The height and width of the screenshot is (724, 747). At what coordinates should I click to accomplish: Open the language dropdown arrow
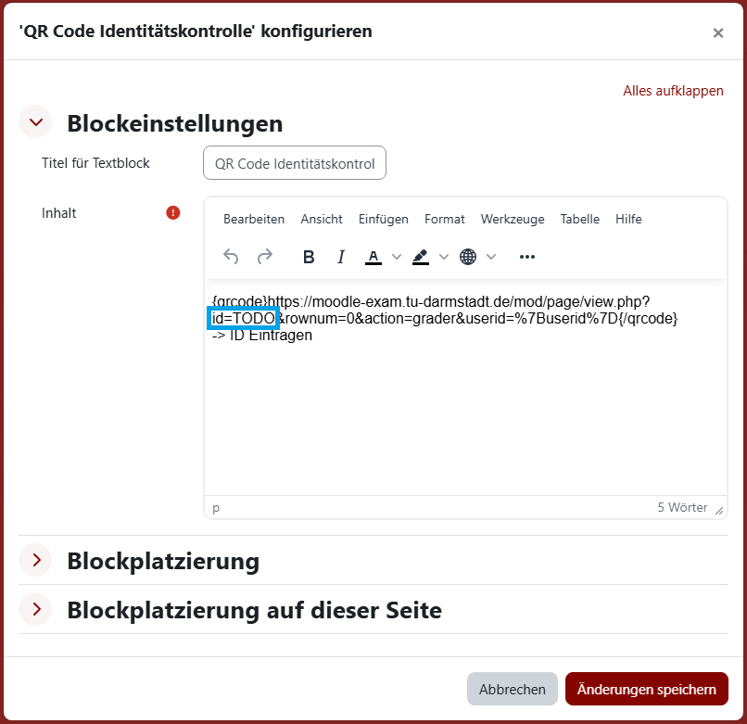(x=491, y=257)
